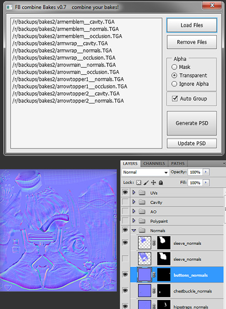Choose the Ignore Alpha radio option
226x309 pixels.
pos(174,84)
